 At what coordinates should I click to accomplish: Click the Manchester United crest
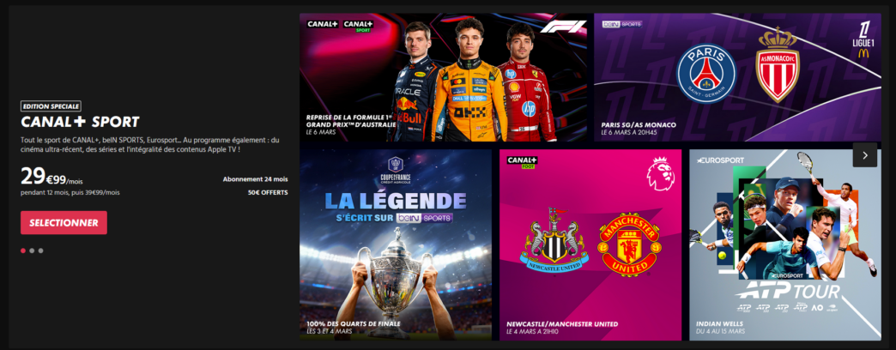pos(629,245)
